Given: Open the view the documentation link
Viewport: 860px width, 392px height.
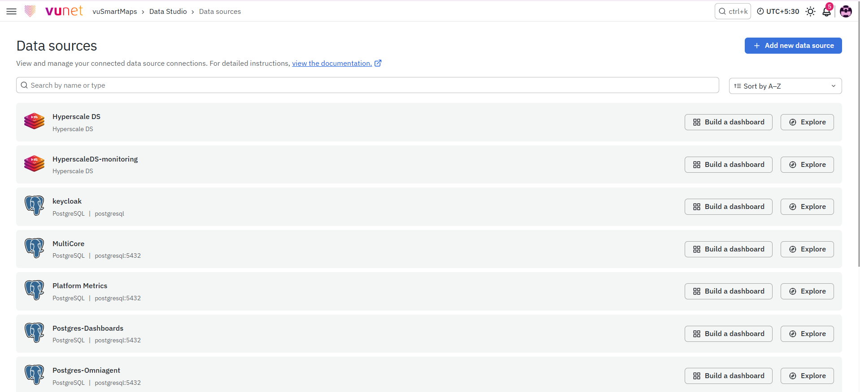Looking at the screenshot, I should 332,64.
